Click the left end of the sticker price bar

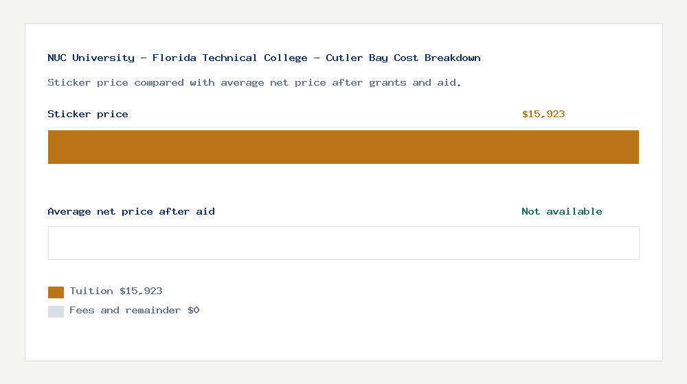click(x=54, y=147)
